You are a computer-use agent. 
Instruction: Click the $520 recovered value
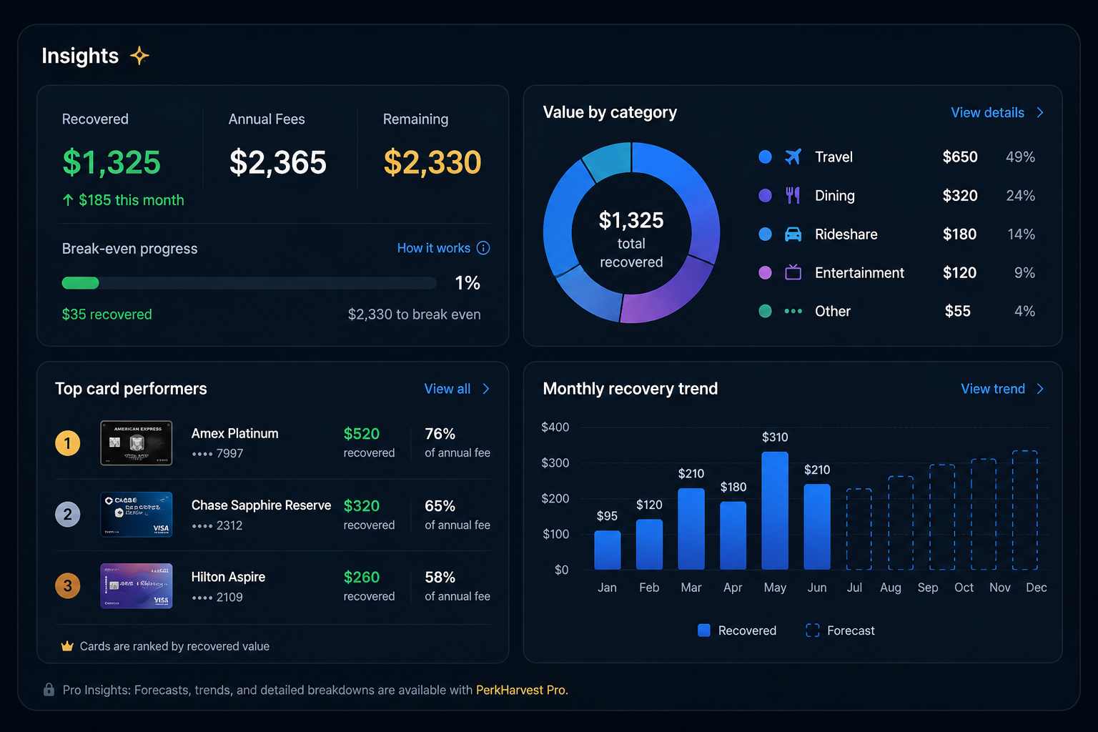click(362, 434)
